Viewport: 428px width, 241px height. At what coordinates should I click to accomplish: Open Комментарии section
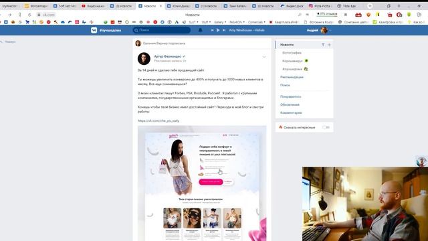[291, 112]
